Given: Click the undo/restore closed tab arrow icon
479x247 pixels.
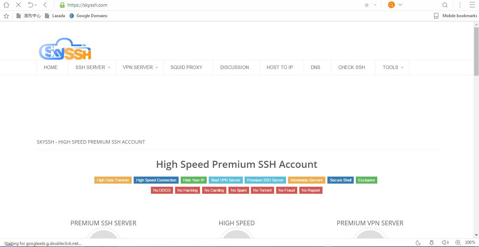Looking at the screenshot, I should coord(30,5).
